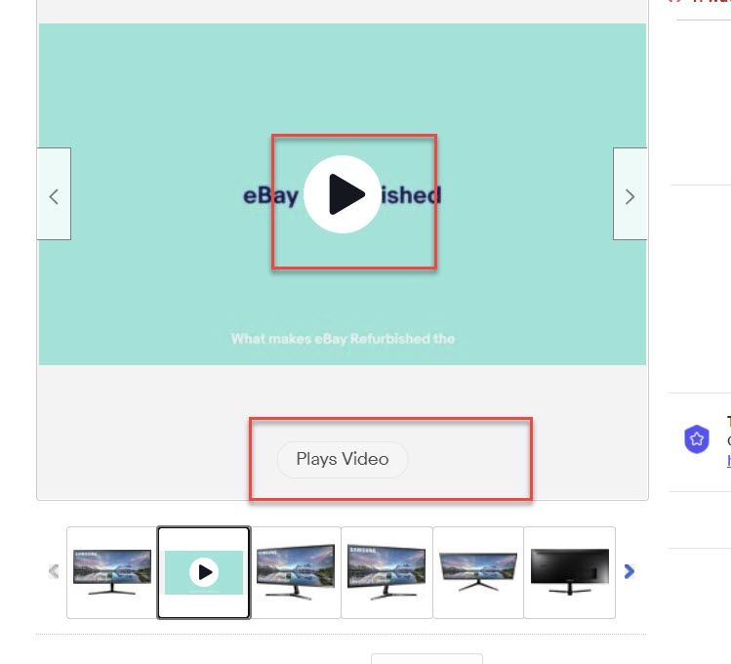Select the first front-view monitor thumbnail

click(x=112, y=572)
